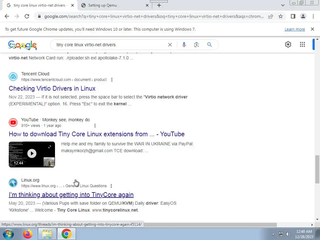Click the Linux.org site name
Viewport: 320px width, 240px height.
pyautogui.click(x=30, y=180)
